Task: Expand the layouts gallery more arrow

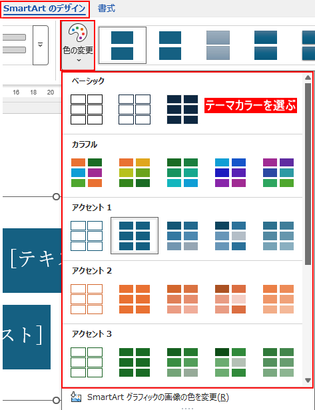Action: tap(40, 45)
